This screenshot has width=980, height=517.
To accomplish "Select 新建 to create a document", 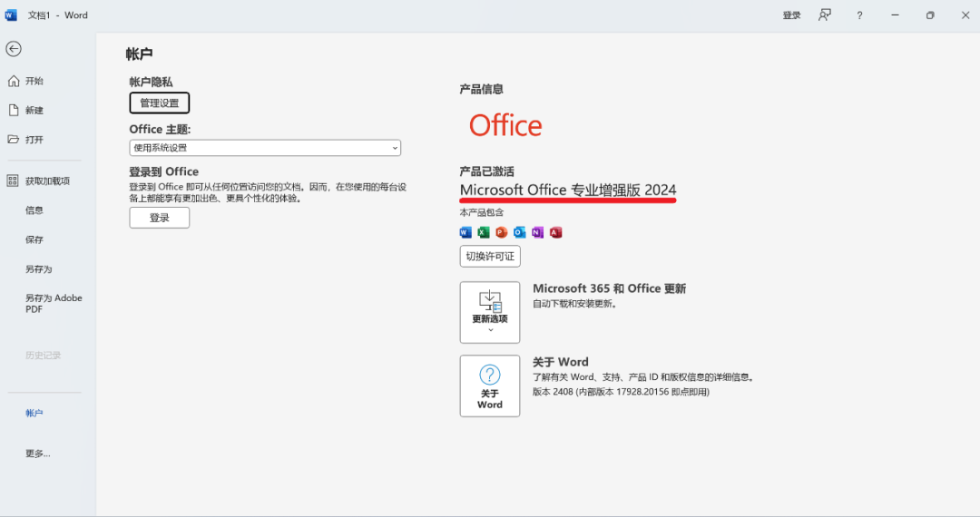I will click(34, 111).
